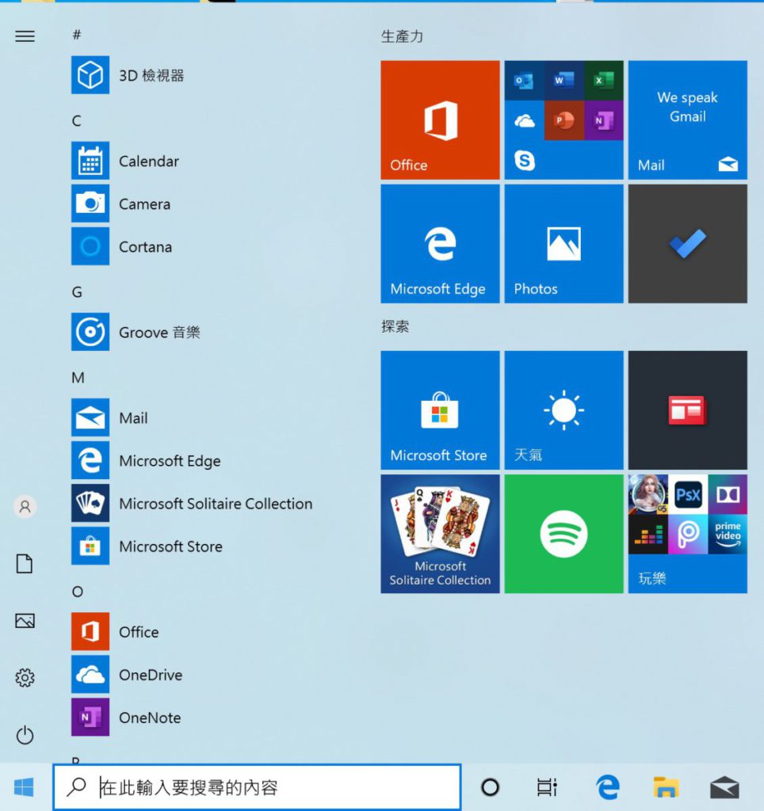Viewport: 764px width, 811px height.
Task: Click the Mail live tile
Action: [687, 120]
